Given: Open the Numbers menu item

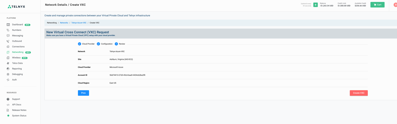Looking at the screenshot, I should [17, 30].
